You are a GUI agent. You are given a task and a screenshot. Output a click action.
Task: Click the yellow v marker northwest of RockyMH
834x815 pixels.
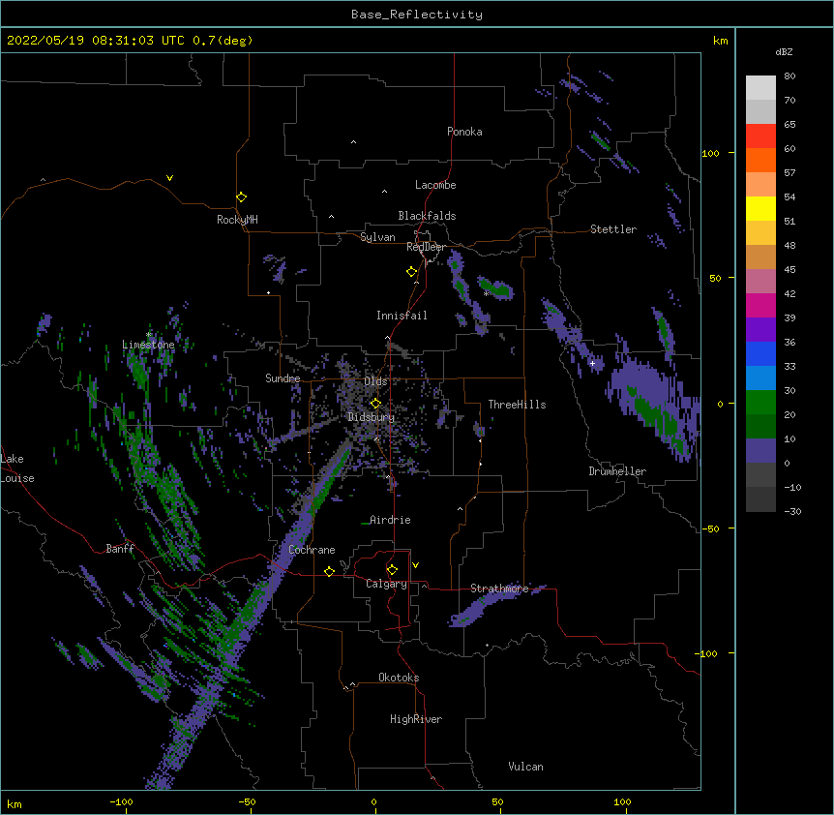click(169, 178)
